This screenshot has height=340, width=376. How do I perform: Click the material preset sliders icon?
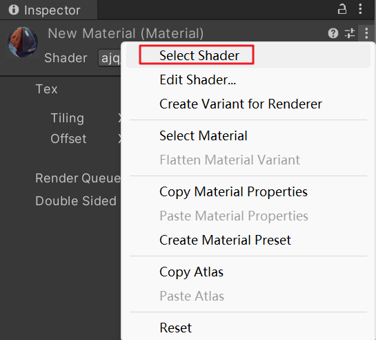click(x=350, y=33)
